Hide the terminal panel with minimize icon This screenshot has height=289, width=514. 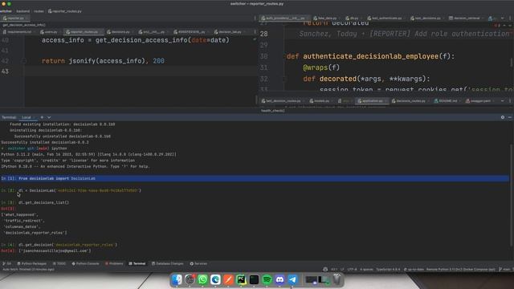[510, 117]
